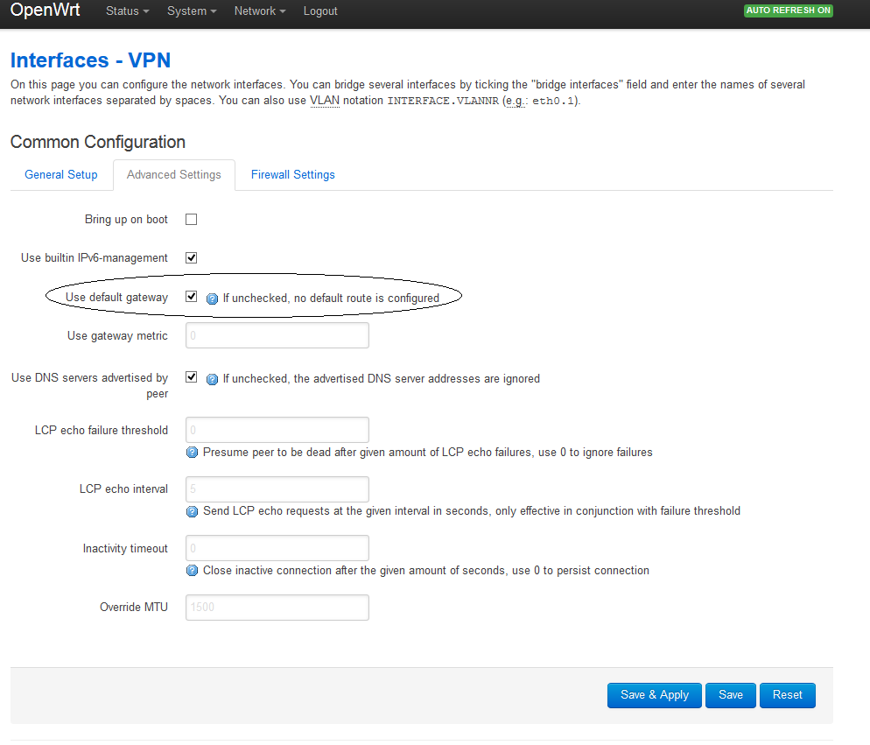Click Logout in the top bar
The image size is (870, 745).
click(320, 11)
